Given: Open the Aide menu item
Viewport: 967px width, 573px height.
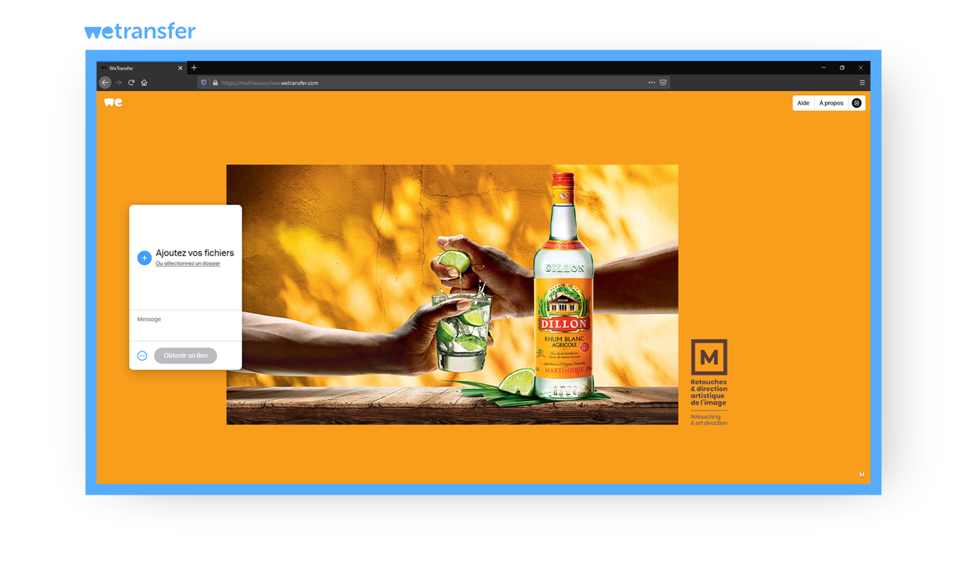Looking at the screenshot, I should click(x=803, y=103).
